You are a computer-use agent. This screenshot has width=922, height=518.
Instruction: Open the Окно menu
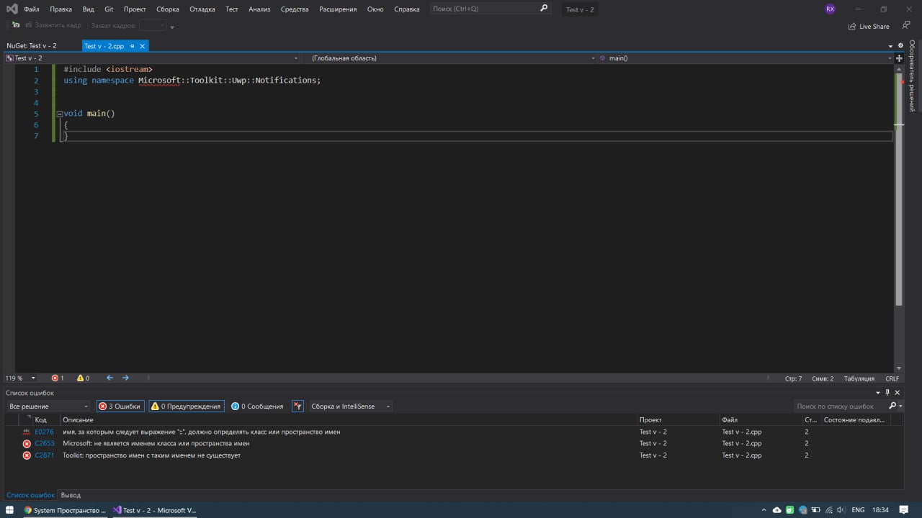pos(375,9)
